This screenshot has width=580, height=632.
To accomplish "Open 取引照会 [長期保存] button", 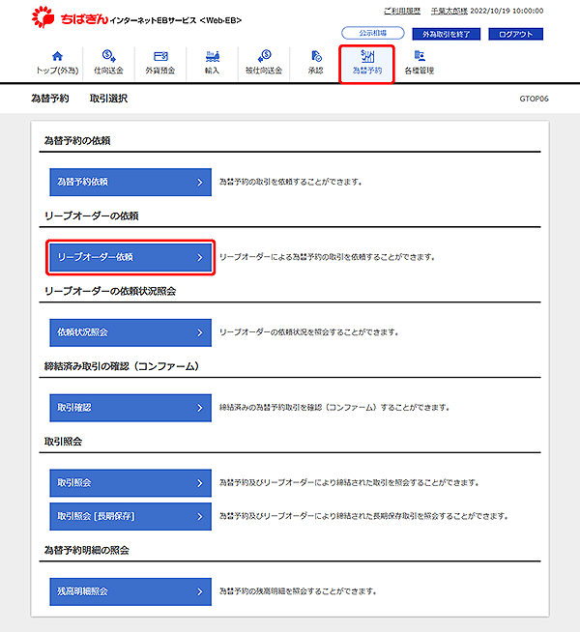I will pyautogui.click(x=130, y=516).
